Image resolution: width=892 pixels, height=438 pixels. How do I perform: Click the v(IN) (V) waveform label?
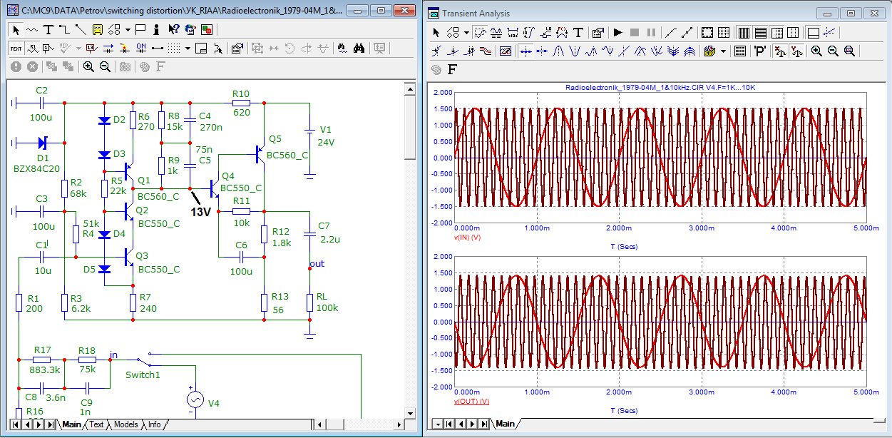467,237
